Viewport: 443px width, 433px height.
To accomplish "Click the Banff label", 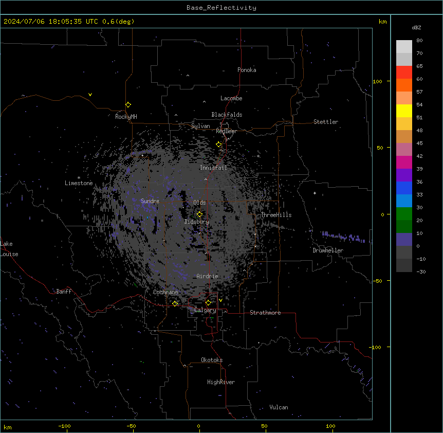I will (64, 292).
